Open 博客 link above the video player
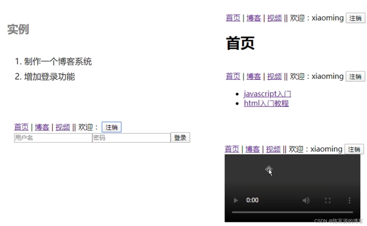This screenshot has height=226, width=367. (x=253, y=149)
